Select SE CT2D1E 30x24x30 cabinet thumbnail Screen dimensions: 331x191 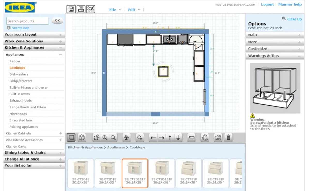point(81,173)
